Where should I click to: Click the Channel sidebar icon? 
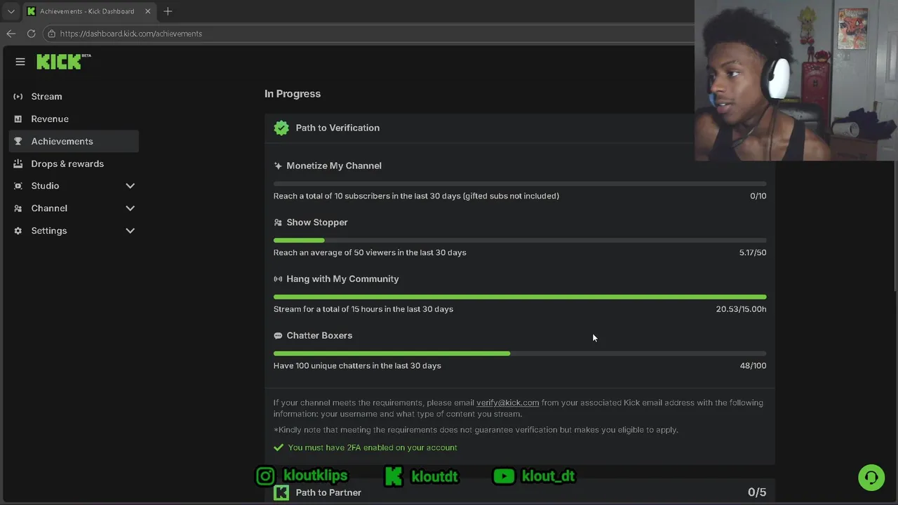[18, 208]
